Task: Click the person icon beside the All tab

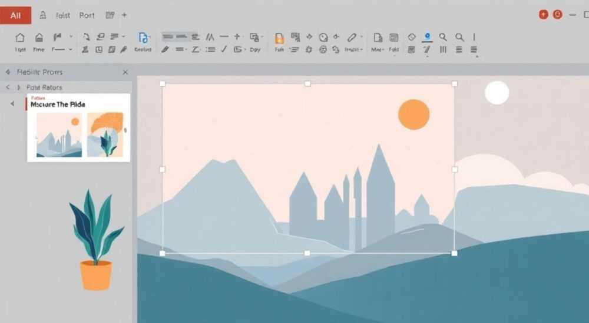Action: click(x=43, y=15)
